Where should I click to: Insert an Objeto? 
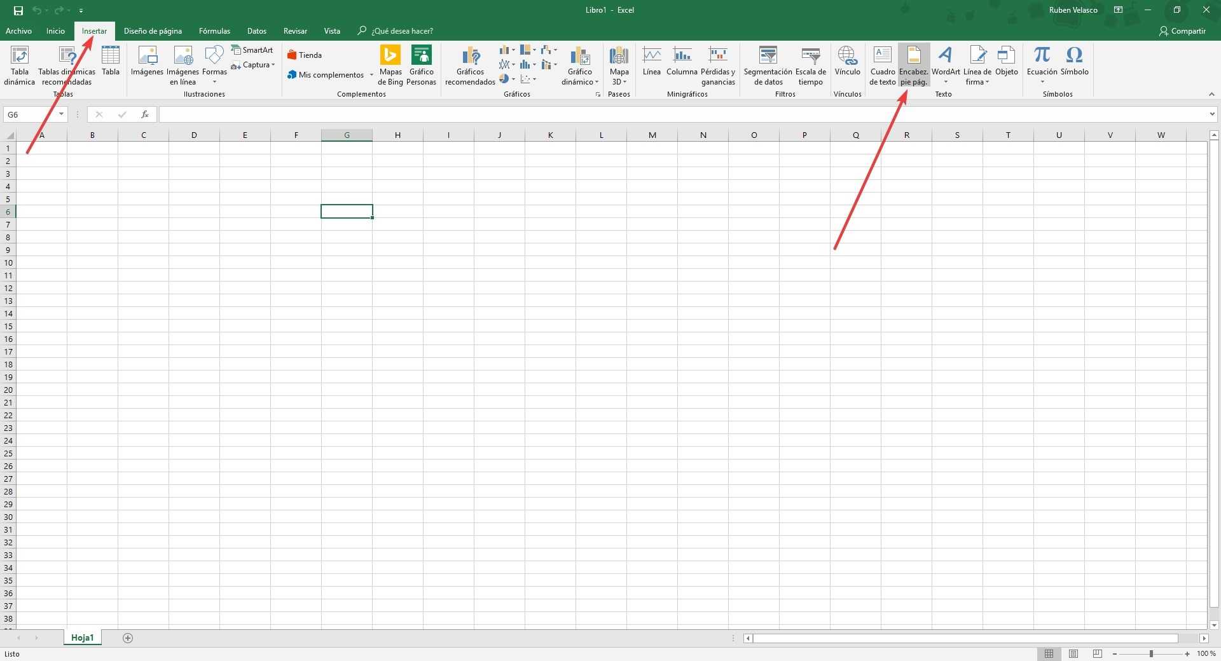point(1006,61)
